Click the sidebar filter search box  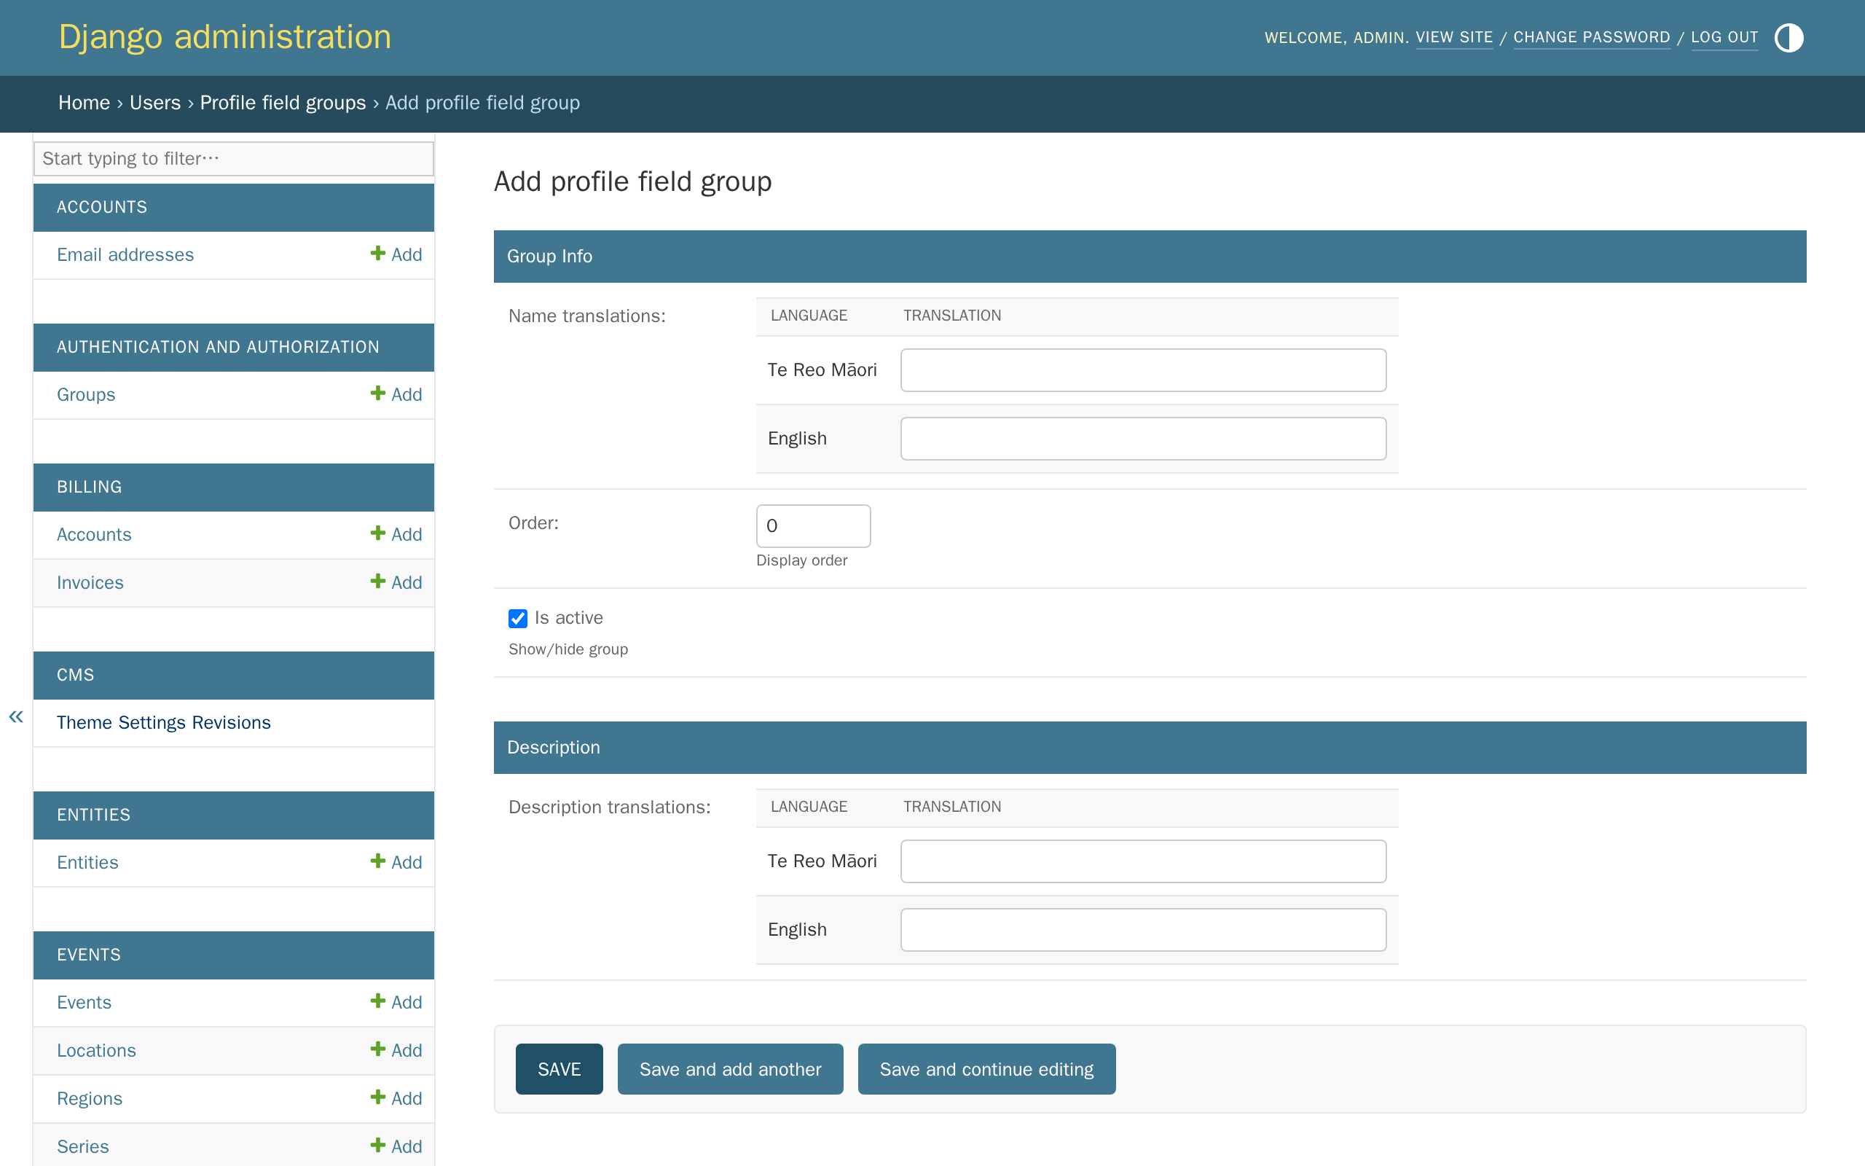234,158
